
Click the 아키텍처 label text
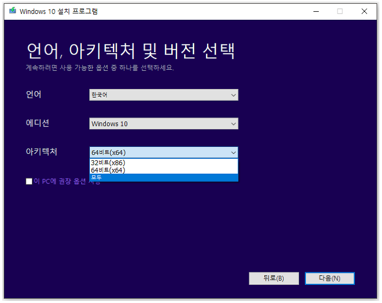[x=41, y=152]
